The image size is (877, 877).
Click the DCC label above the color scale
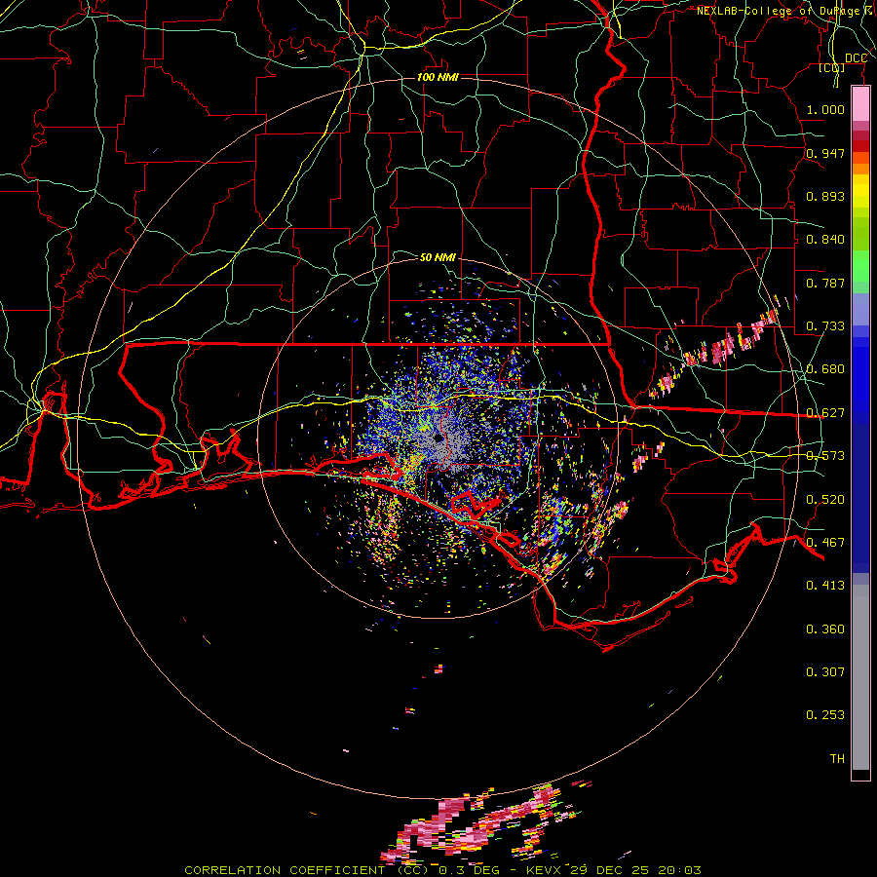856,58
